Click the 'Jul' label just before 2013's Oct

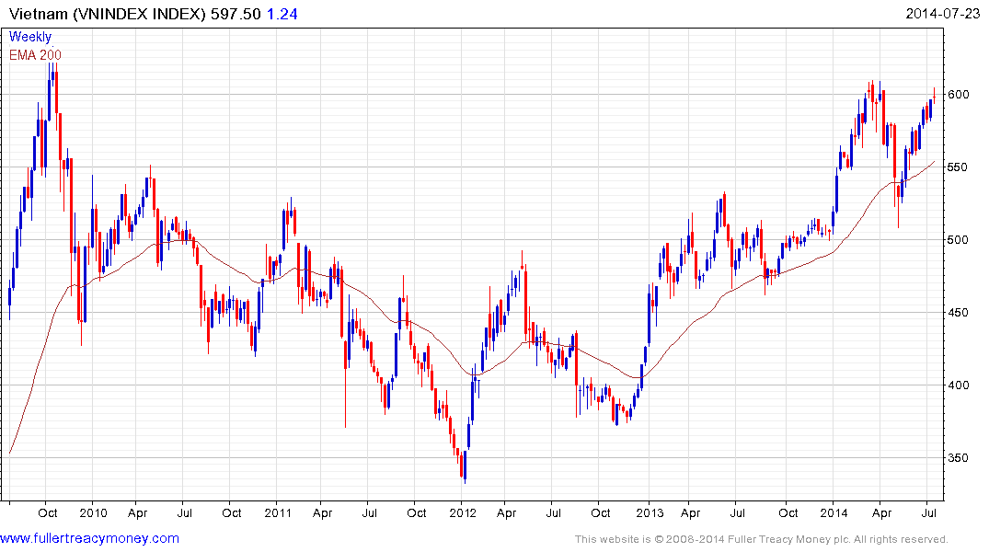tap(737, 512)
